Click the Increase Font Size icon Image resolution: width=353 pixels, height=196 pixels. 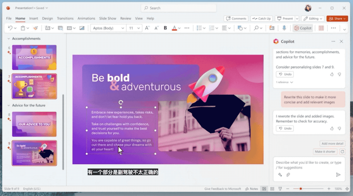[147, 28]
